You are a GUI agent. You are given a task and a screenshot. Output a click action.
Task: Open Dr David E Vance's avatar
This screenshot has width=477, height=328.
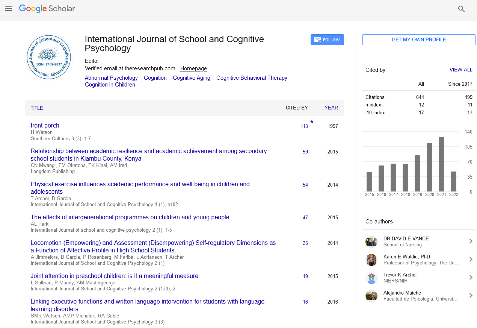371,241
